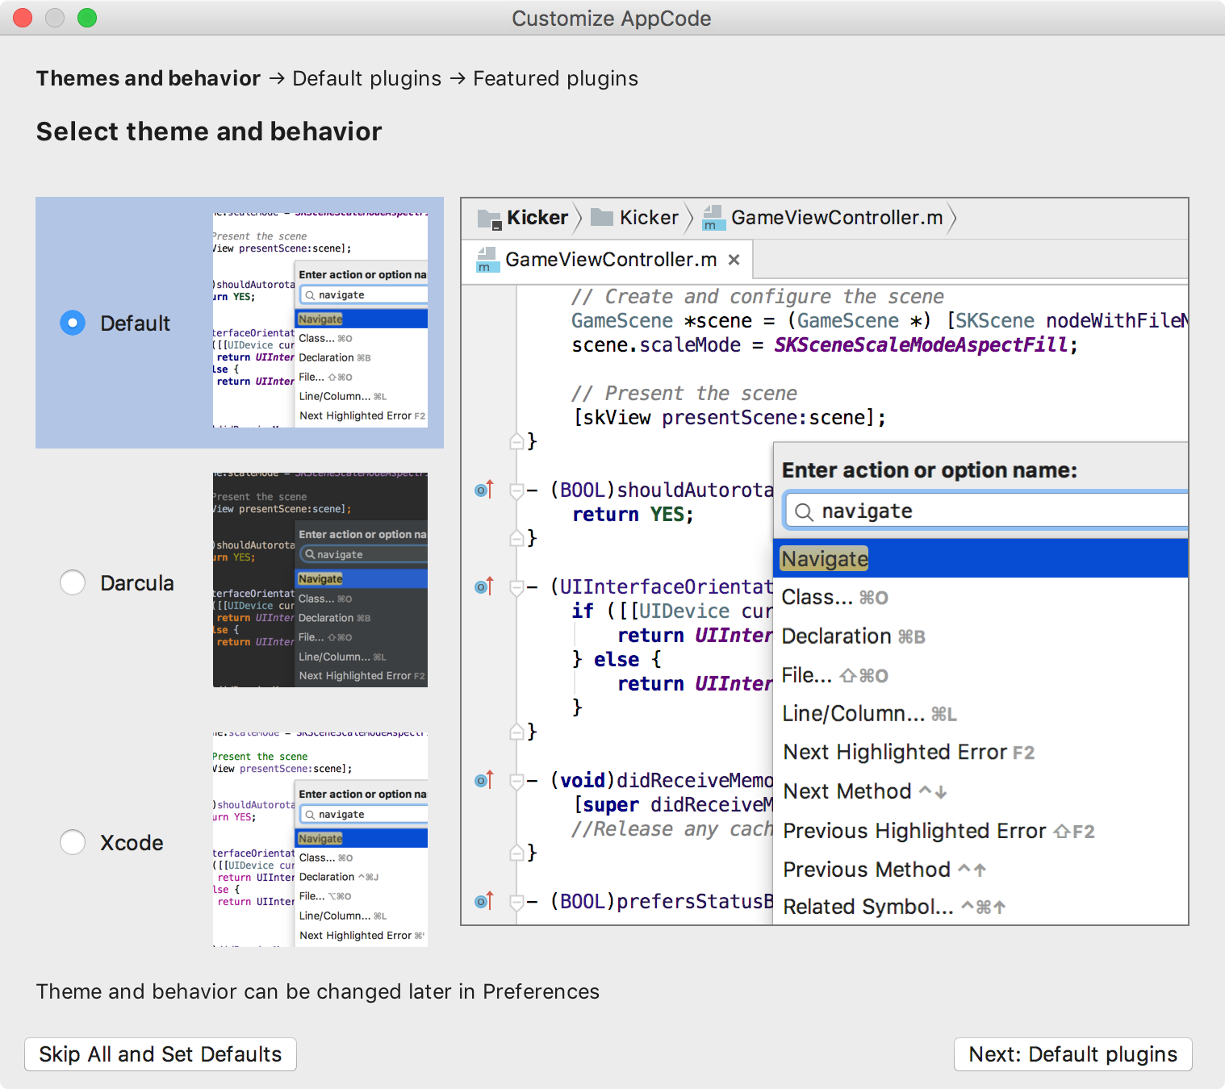This screenshot has height=1089, width=1225.
Task: Close the GameViewController.m editor tab
Action: point(734,260)
